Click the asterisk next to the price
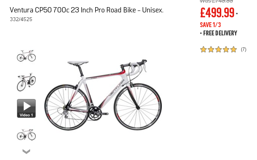 tap(237, 14)
